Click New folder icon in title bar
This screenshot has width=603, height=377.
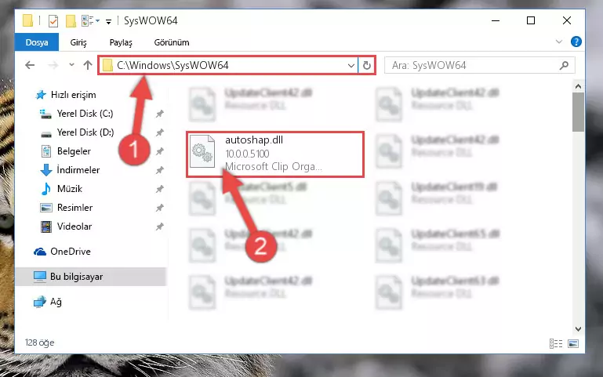[x=71, y=20]
